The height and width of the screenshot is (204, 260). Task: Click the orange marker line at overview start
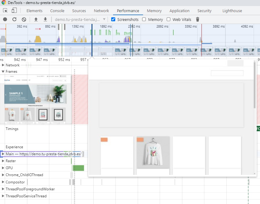pyautogui.click(x=6, y=40)
